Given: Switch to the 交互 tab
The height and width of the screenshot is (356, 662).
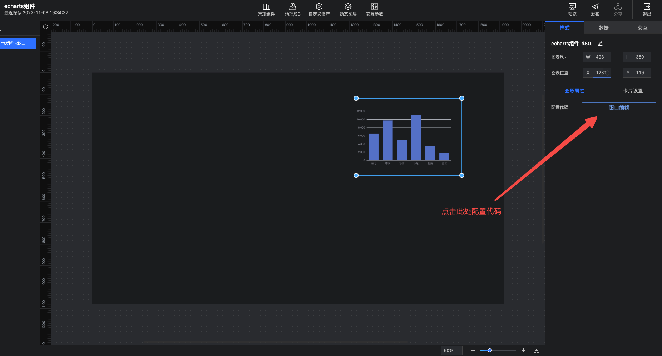Looking at the screenshot, I should pos(642,28).
